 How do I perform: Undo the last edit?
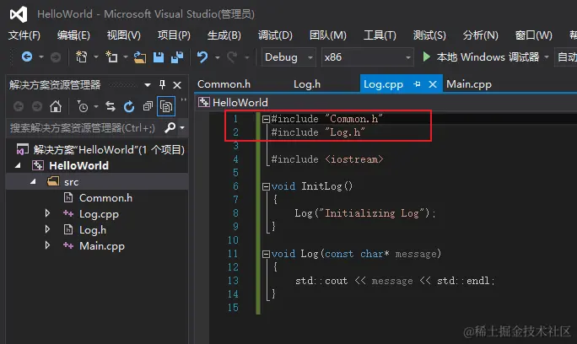click(202, 57)
